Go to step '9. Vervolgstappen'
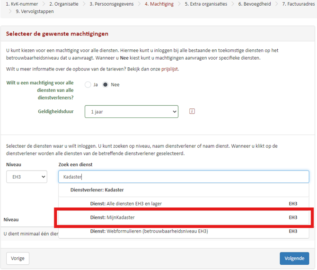Image resolution: width=317 pixels, height=270 pixels. pos(35,11)
